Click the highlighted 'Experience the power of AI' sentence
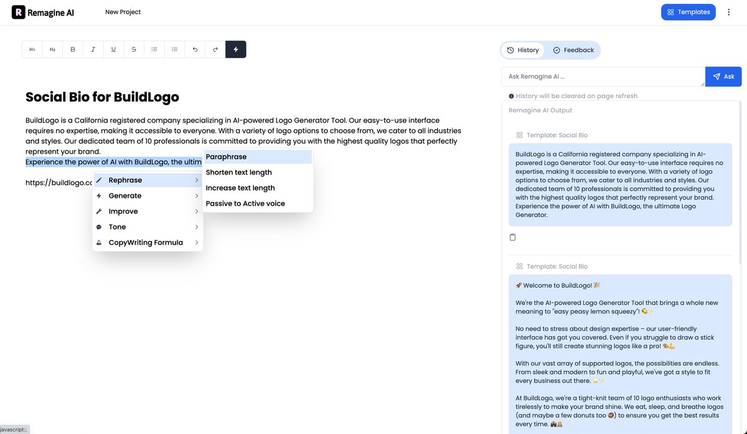 click(x=114, y=162)
